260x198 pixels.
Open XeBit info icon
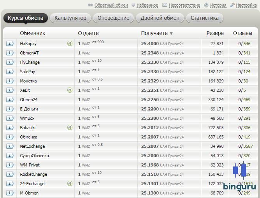pyautogui.click(x=10, y=90)
